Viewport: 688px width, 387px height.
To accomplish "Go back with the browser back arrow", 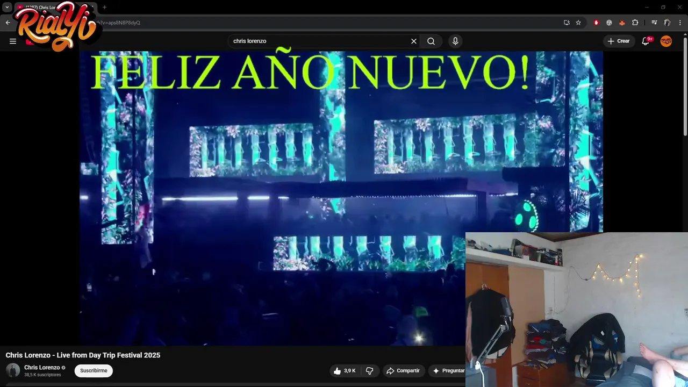I will 8,23.
